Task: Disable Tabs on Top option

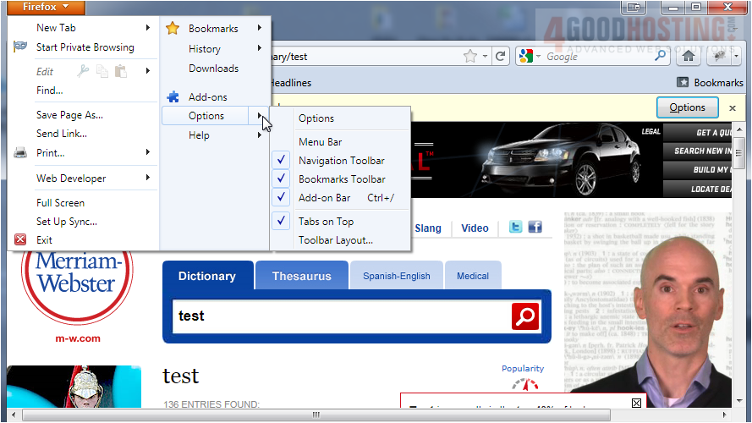Action: [326, 222]
